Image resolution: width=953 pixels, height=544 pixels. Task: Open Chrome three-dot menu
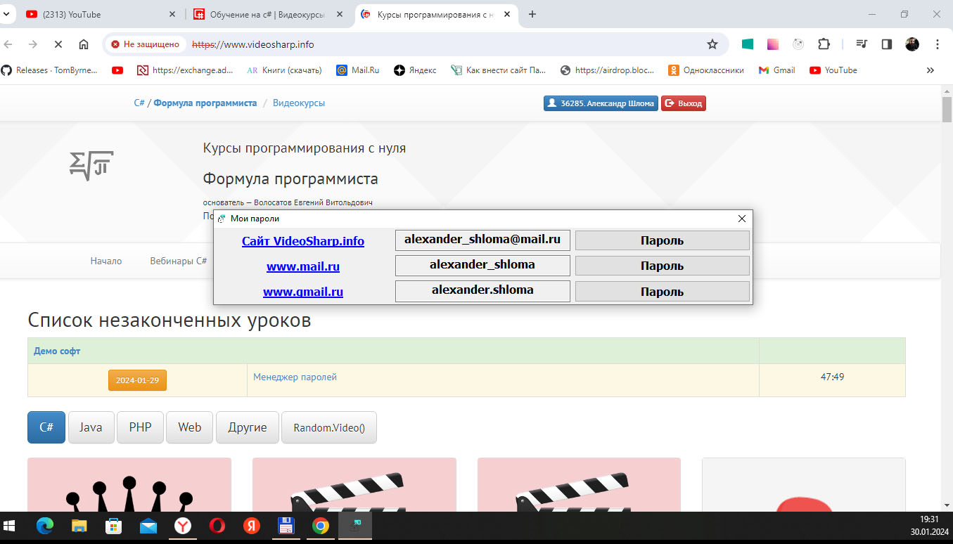coord(938,44)
